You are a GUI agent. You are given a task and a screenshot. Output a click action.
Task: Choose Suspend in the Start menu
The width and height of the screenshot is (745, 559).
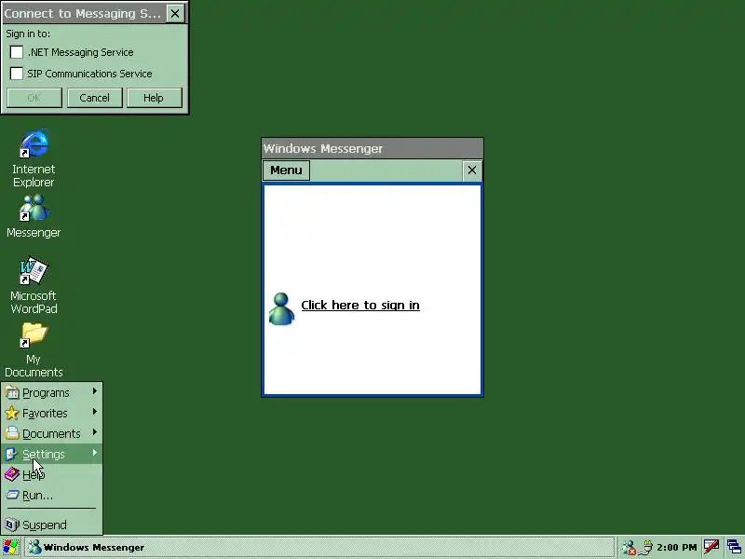(x=51, y=525)
